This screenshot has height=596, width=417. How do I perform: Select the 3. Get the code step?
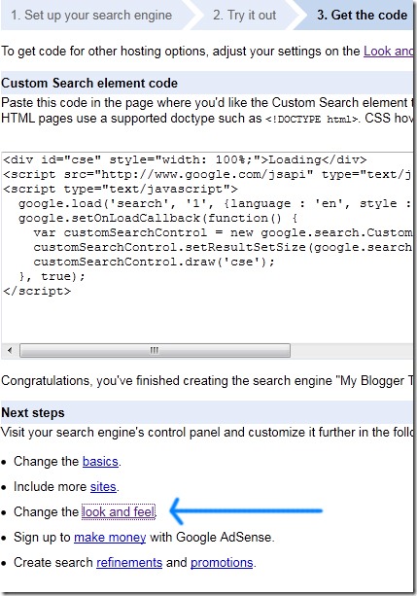point(362,16)
